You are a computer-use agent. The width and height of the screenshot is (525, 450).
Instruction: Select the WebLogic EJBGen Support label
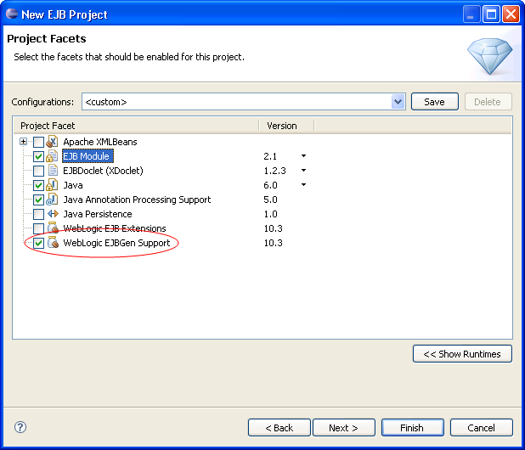(116, 243)
